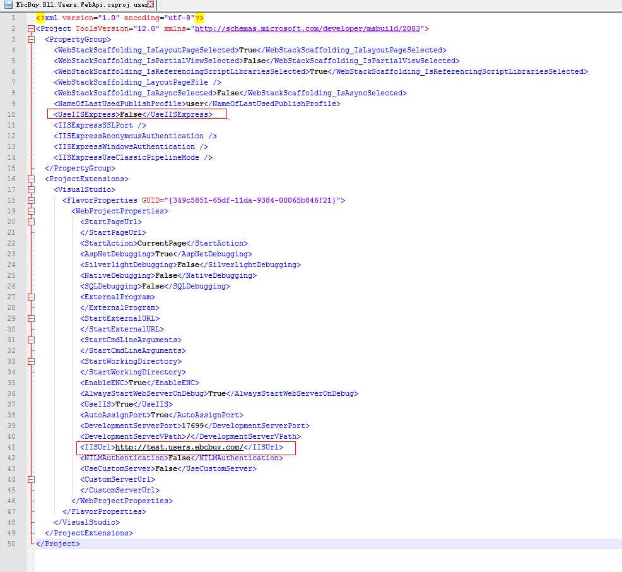Click the IISExpressUseClassicPipelineMode tag

pos(133,157)
